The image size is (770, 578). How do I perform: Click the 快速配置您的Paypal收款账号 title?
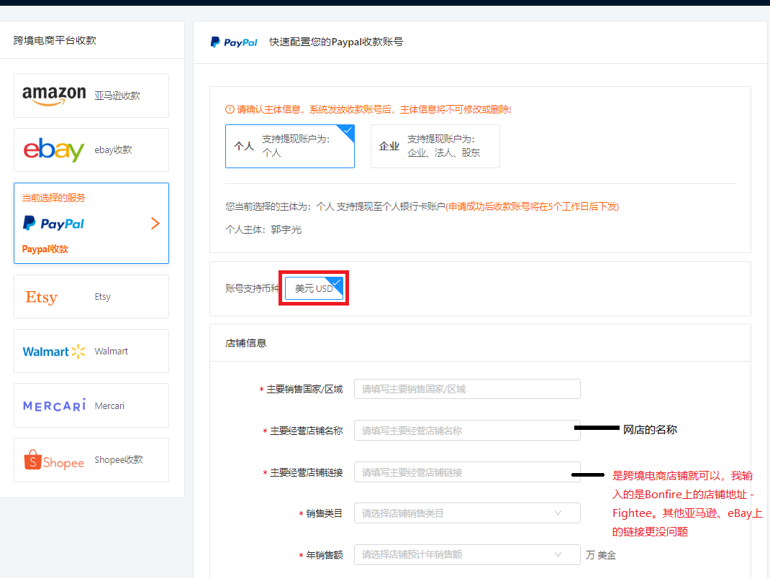(336, 42)
